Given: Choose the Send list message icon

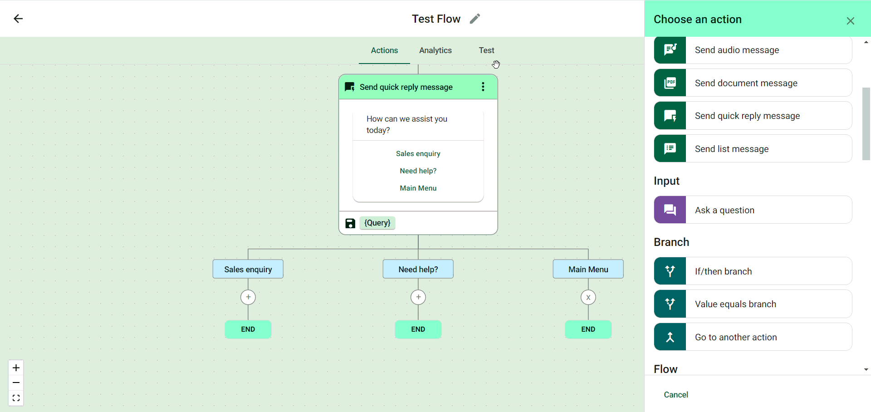Looking at the screenshot, I should [670, 149].
